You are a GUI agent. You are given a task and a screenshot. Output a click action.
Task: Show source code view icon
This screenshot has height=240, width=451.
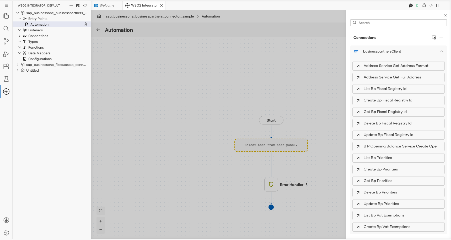coord(431,5)
